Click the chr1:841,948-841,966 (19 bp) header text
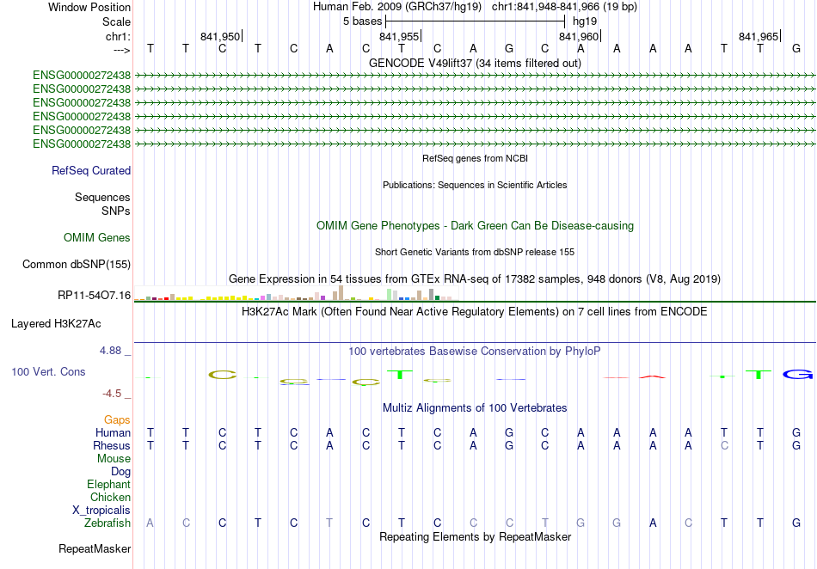The height and width of the screenshot is (569, 817). (x=565, y=7)
